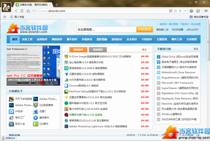Open the 首页 navigation item
This screenshot has width=210, height=141.
[15, 39]
